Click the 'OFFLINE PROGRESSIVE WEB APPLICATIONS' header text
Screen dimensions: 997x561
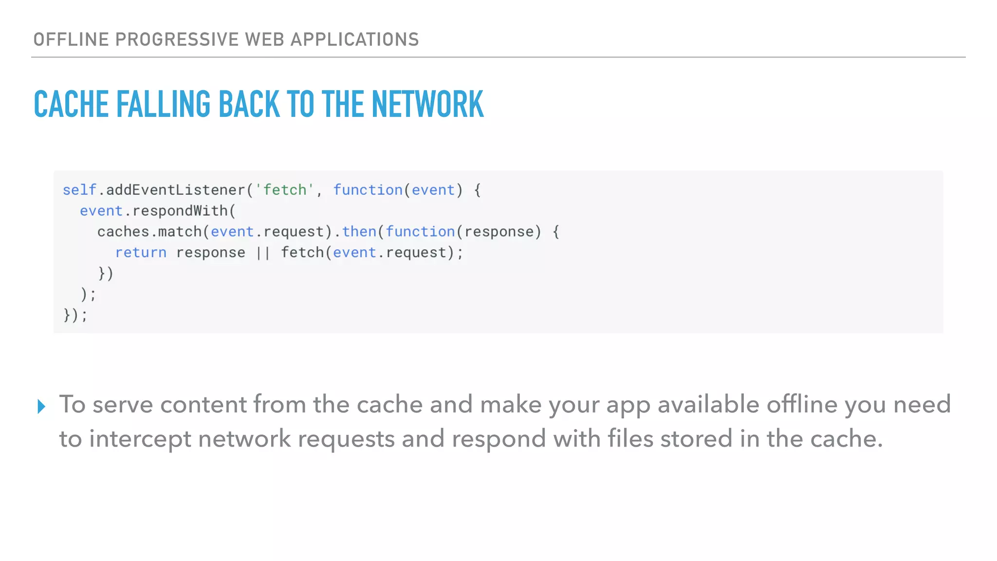point(226,39)
